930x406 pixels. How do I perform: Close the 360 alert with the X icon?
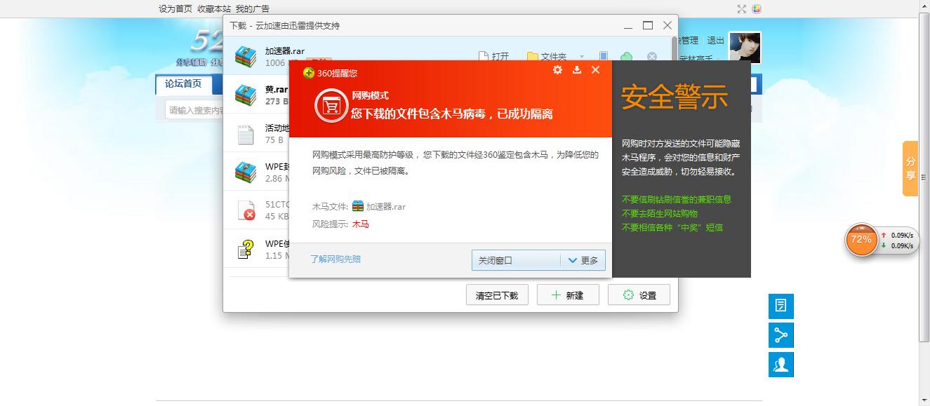coord(595,69)
